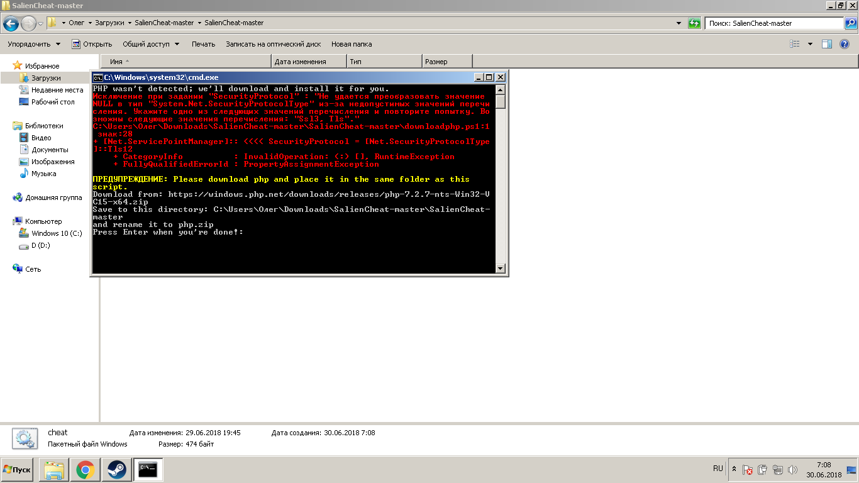Open the view options dropdown arrow

(x=810, y=44)
